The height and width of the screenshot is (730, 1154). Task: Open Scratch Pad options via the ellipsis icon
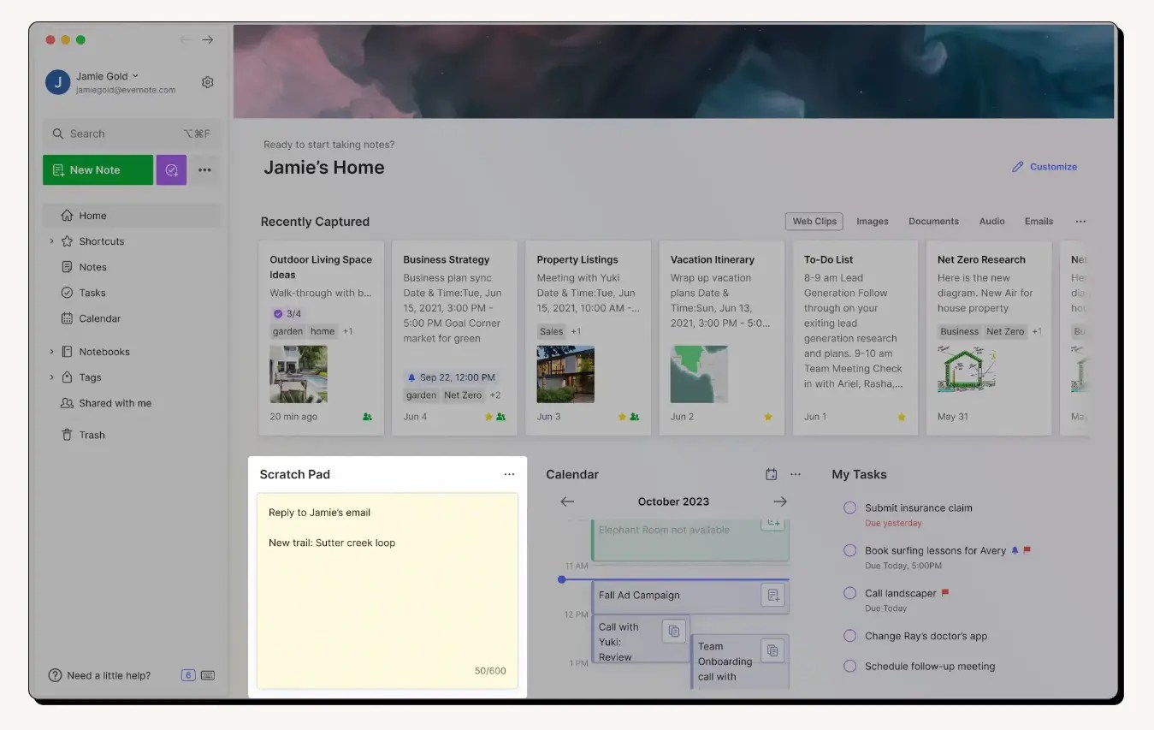[509, 473]
